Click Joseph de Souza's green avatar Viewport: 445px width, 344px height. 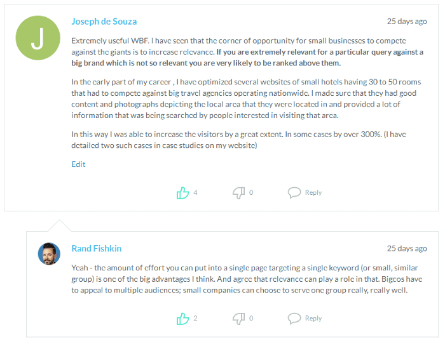pos(38,37)
